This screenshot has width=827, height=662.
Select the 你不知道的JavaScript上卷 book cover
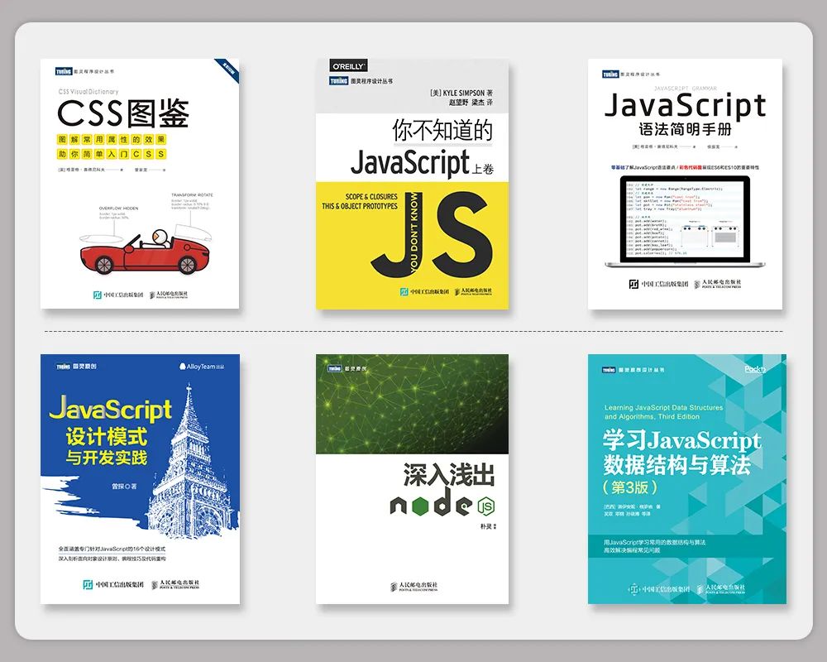(413, 184)
